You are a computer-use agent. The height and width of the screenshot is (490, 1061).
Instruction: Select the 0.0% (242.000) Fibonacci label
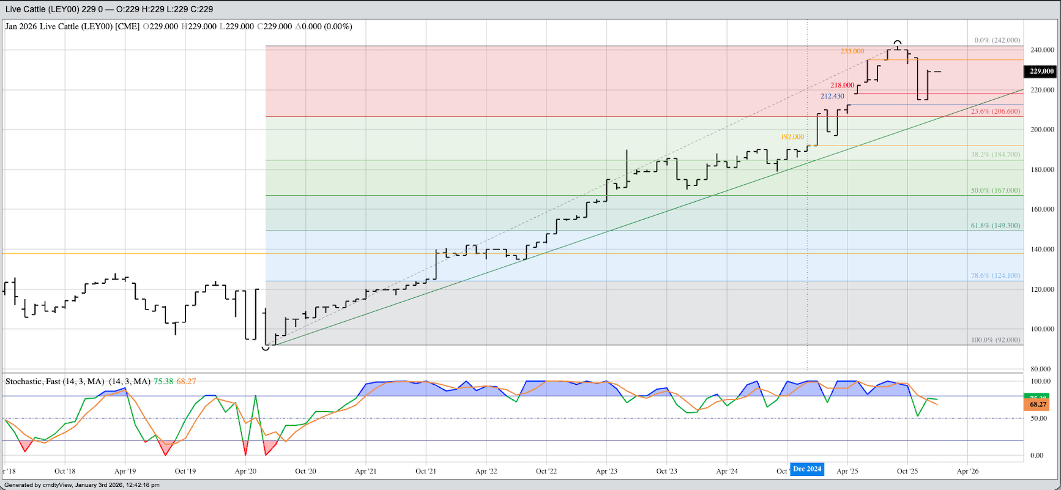coord(997,40)
